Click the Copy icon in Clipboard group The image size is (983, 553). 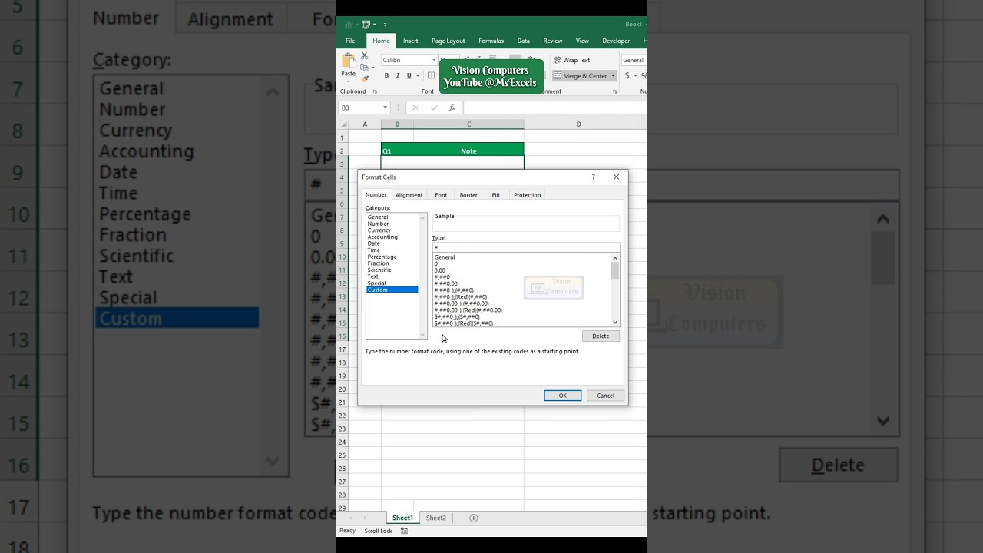(364, 66)
